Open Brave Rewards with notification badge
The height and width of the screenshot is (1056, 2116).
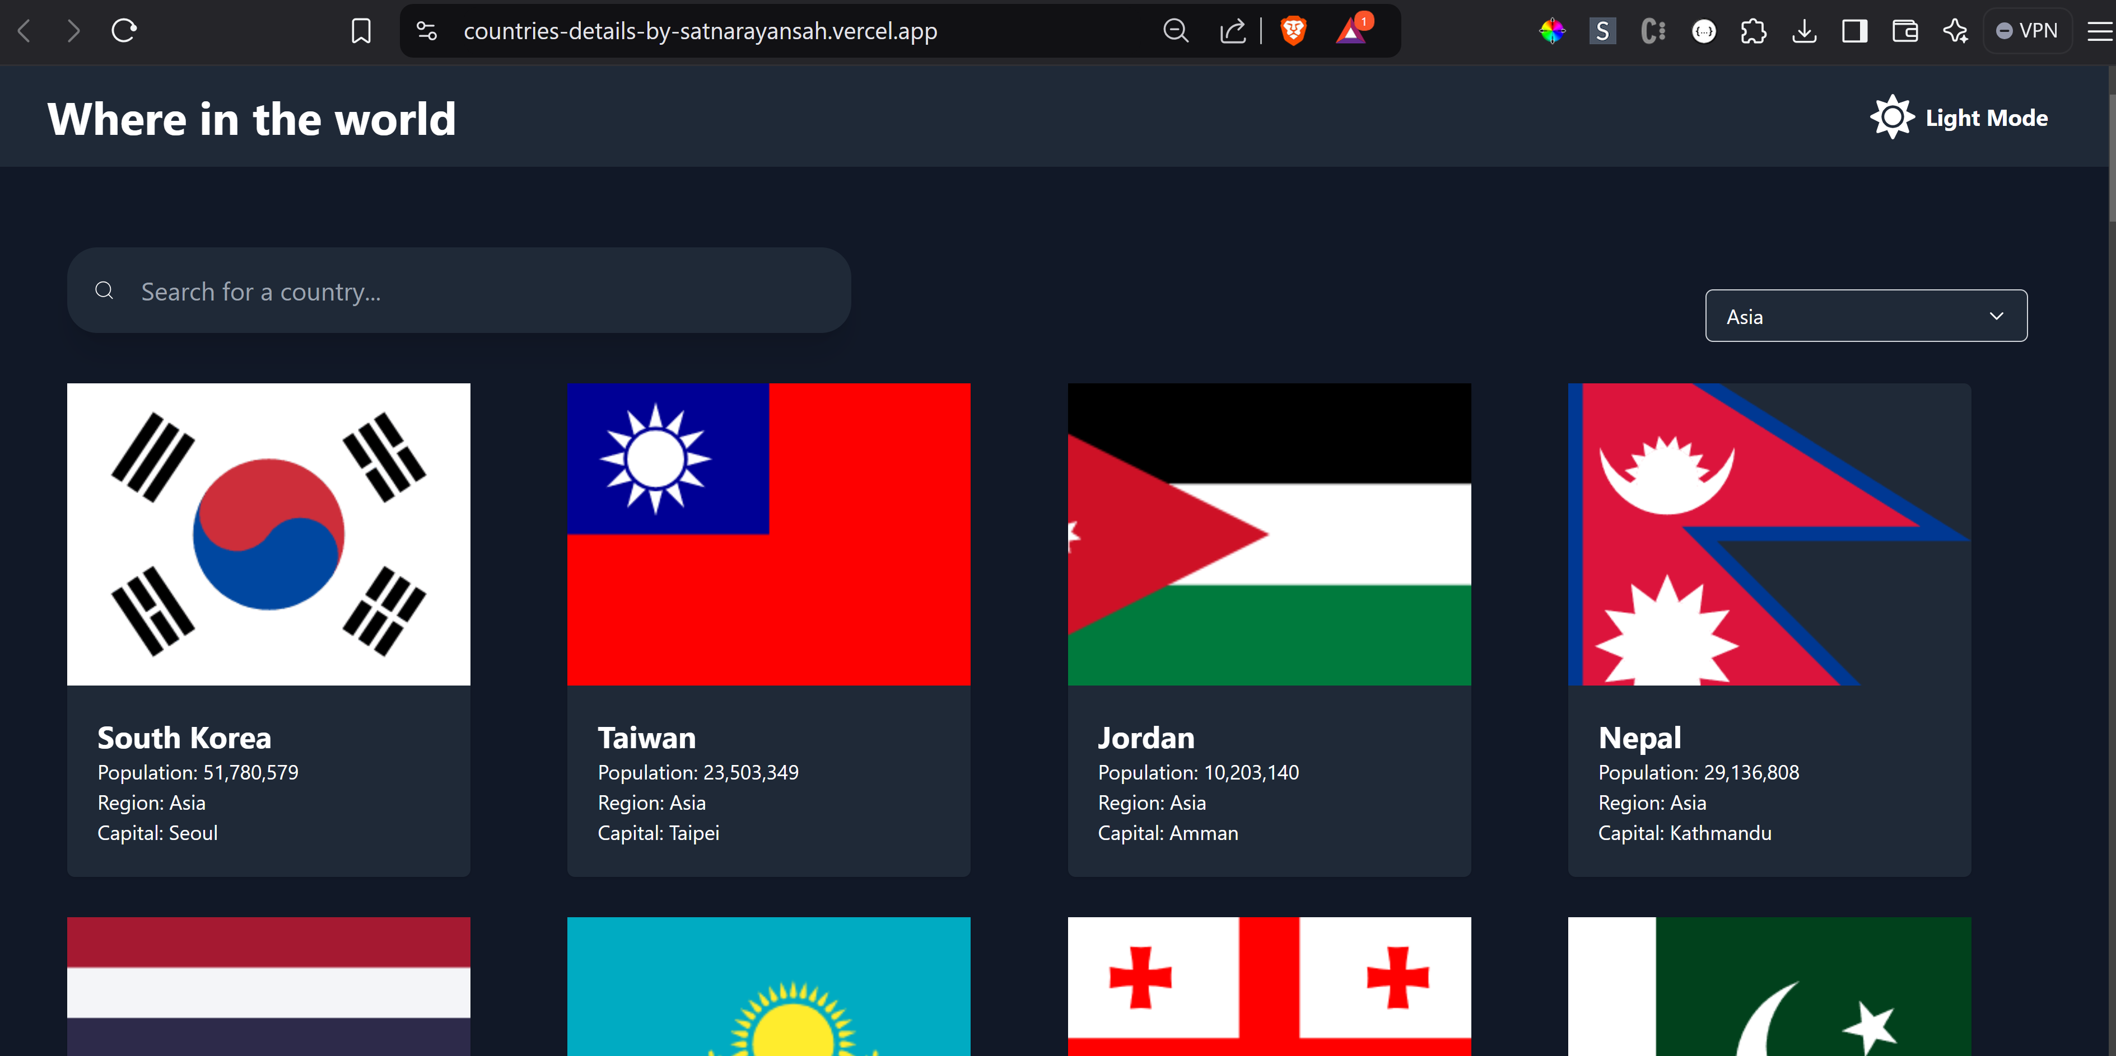pos(1350,30)
